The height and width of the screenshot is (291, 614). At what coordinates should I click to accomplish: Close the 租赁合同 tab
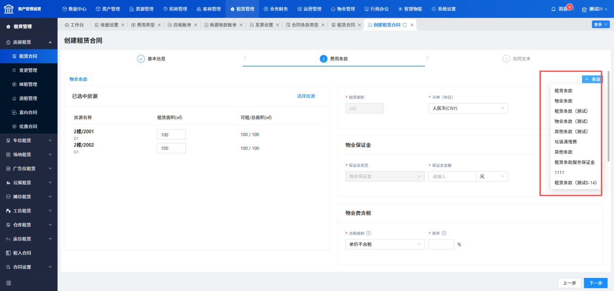(x=359, y=25)
